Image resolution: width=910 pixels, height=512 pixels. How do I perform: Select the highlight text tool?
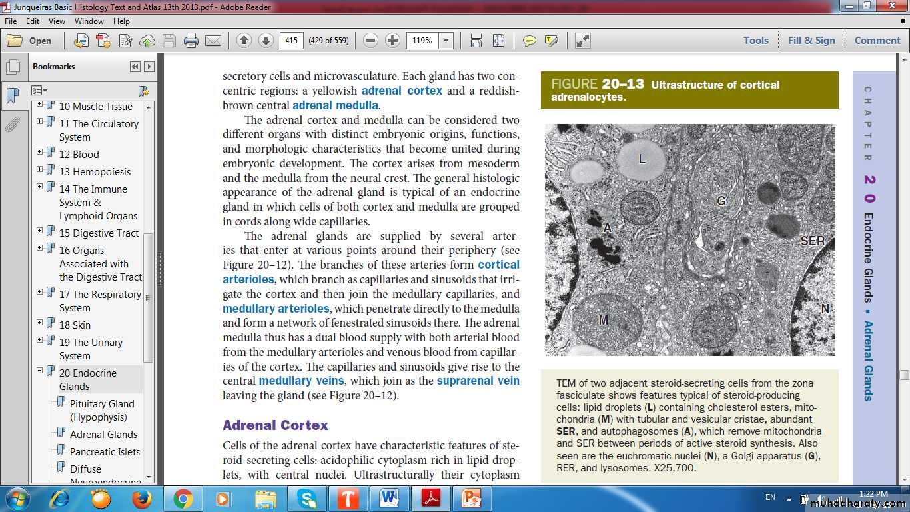point(551,41)
